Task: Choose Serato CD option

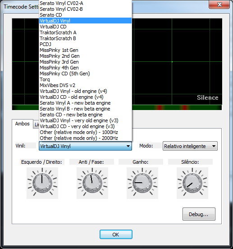Action: [x=85, y=15]
